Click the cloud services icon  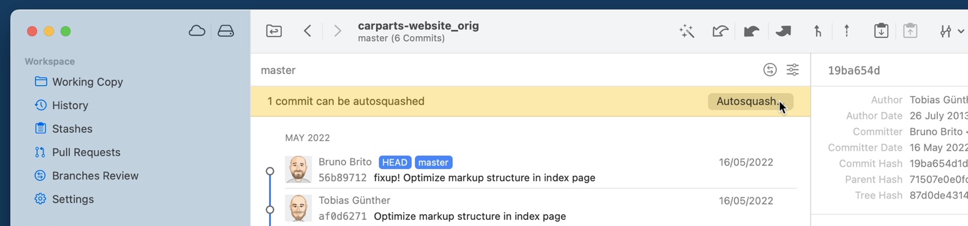(x=197, y=31)
